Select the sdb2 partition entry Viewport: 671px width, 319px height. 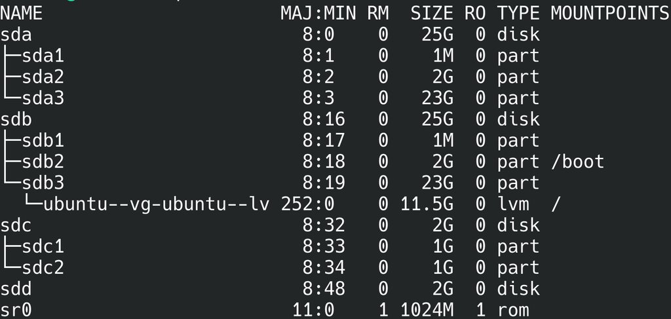click(43, 162)
